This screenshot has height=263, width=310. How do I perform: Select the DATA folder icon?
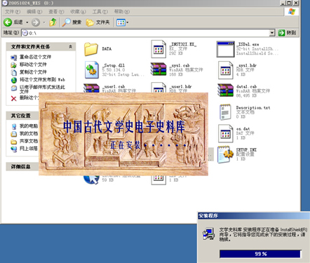pyautogui.click(x=91, y=49)
